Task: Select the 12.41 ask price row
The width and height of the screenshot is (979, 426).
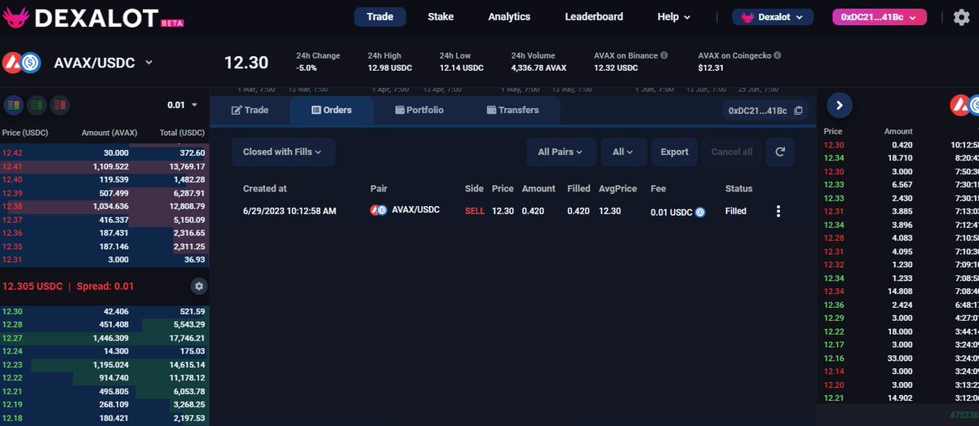Action: coord(104,166)
